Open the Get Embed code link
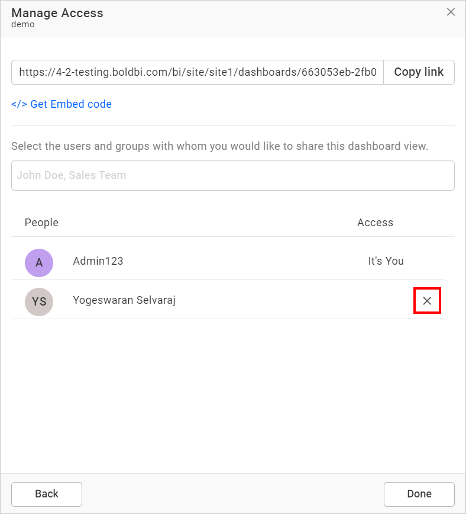 point(71,104)
